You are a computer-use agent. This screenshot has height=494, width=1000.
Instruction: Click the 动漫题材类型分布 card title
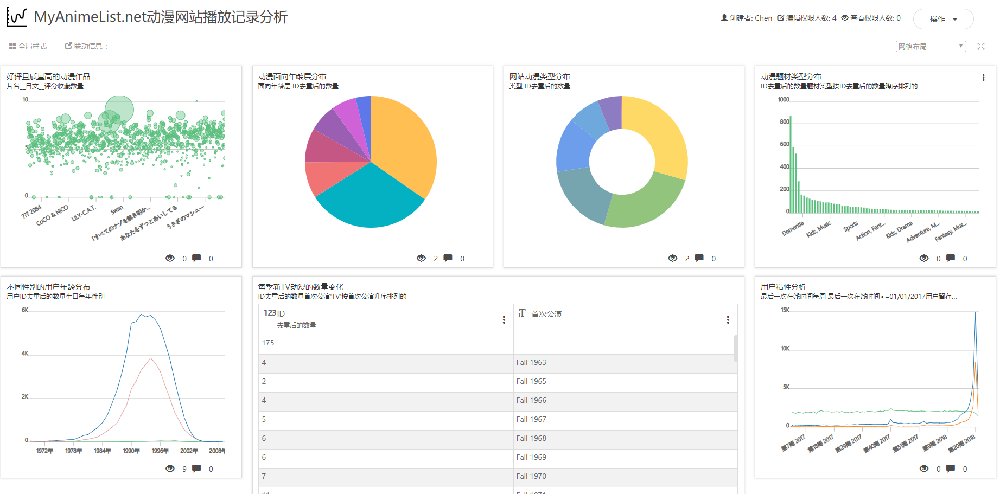[x=791, y=76]
